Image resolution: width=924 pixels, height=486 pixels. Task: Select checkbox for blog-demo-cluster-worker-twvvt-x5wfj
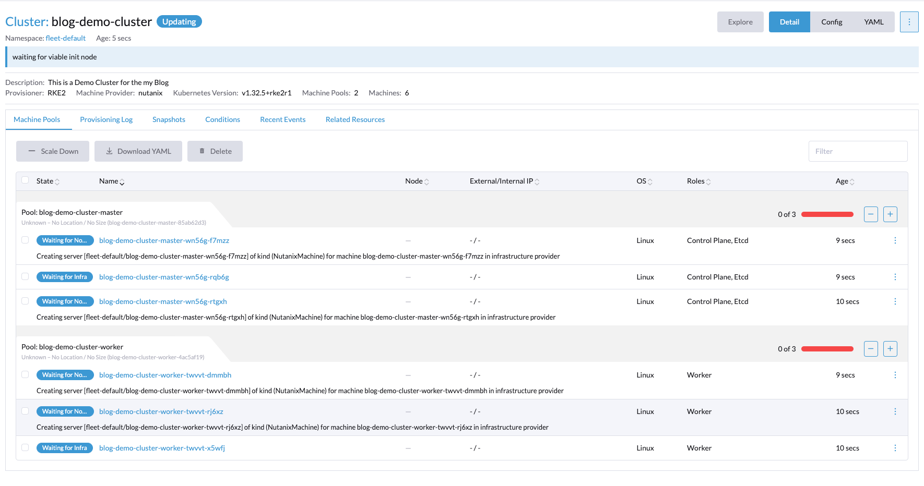[25, 447]
